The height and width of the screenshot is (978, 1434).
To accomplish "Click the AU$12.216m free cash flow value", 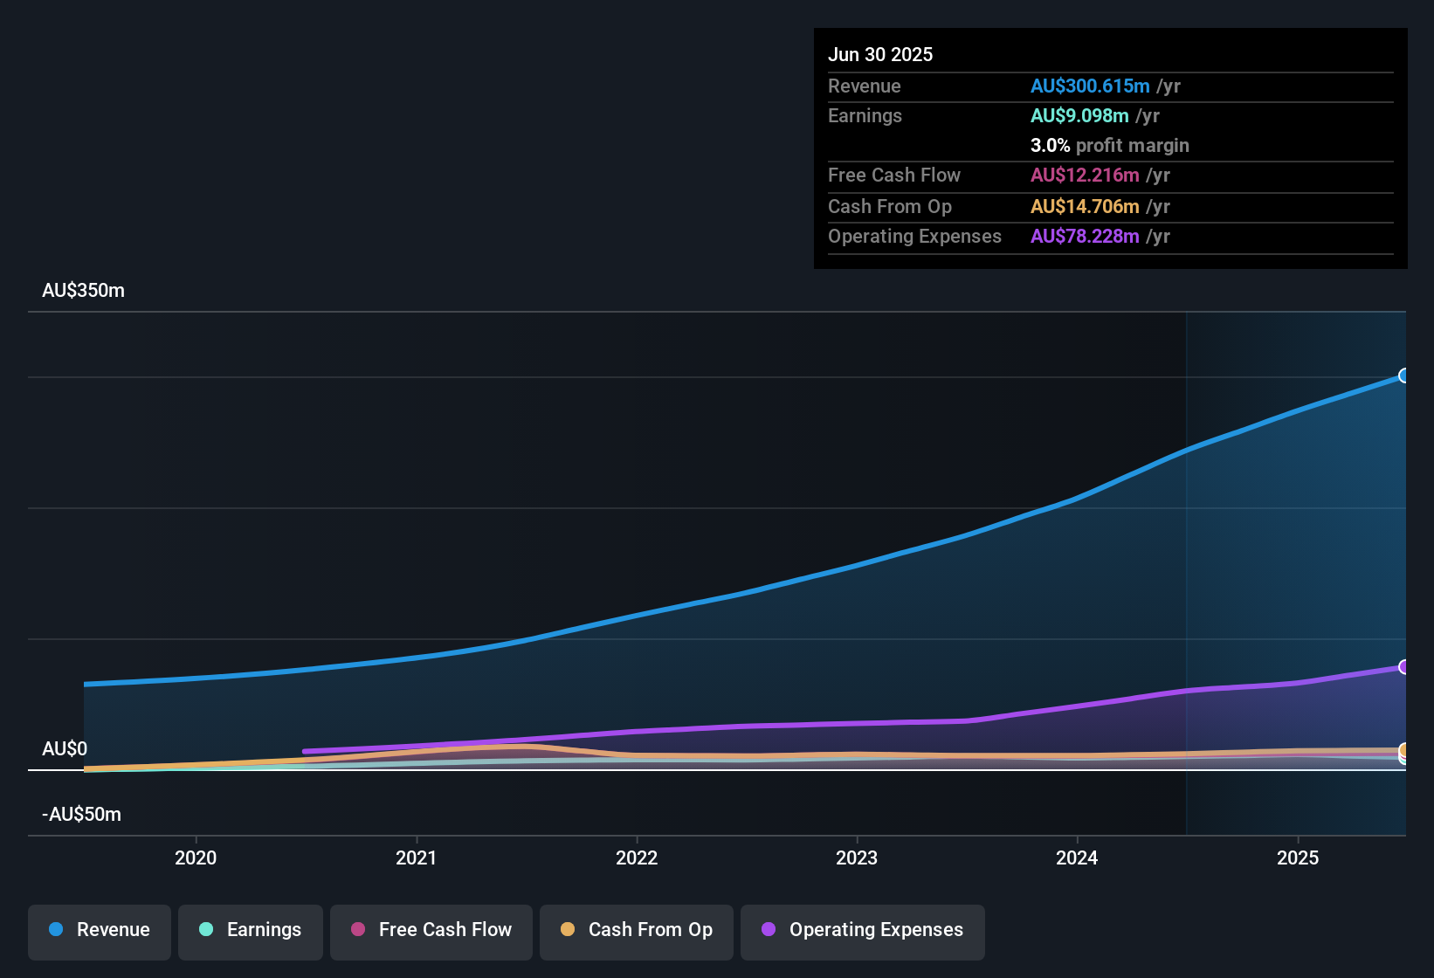I will coord(1085,175).
